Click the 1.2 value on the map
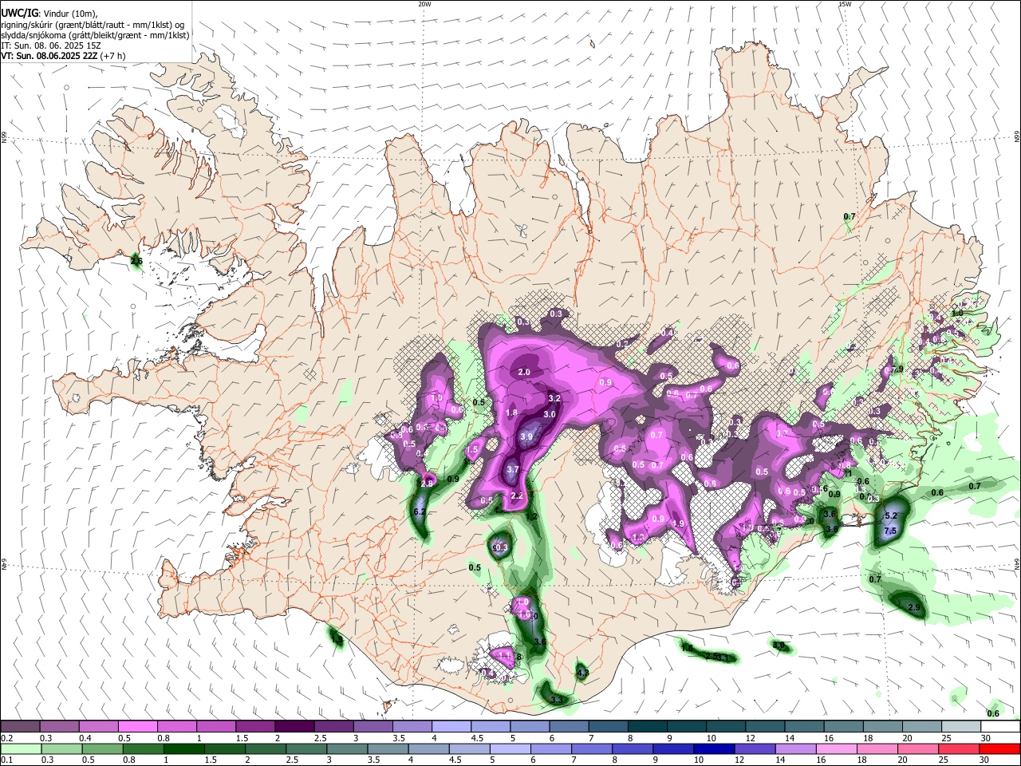 pyautogui.click(x=532, y=517)
